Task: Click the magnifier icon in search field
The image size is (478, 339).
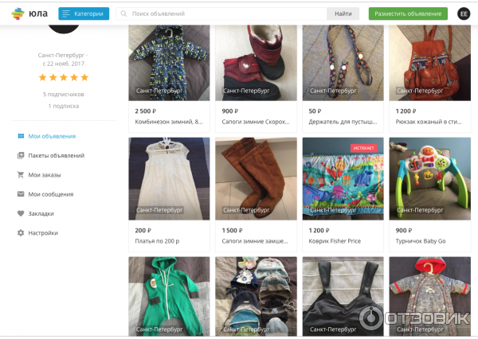Action: (123, 14)
